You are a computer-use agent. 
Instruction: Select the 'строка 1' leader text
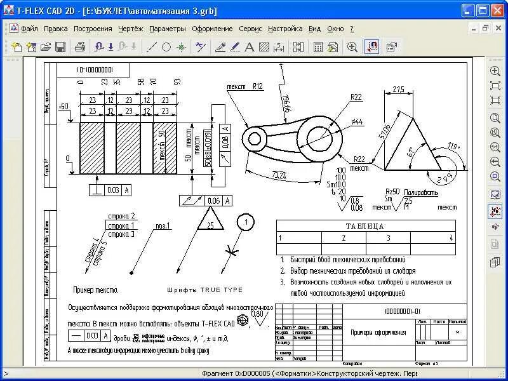point(121,225)
